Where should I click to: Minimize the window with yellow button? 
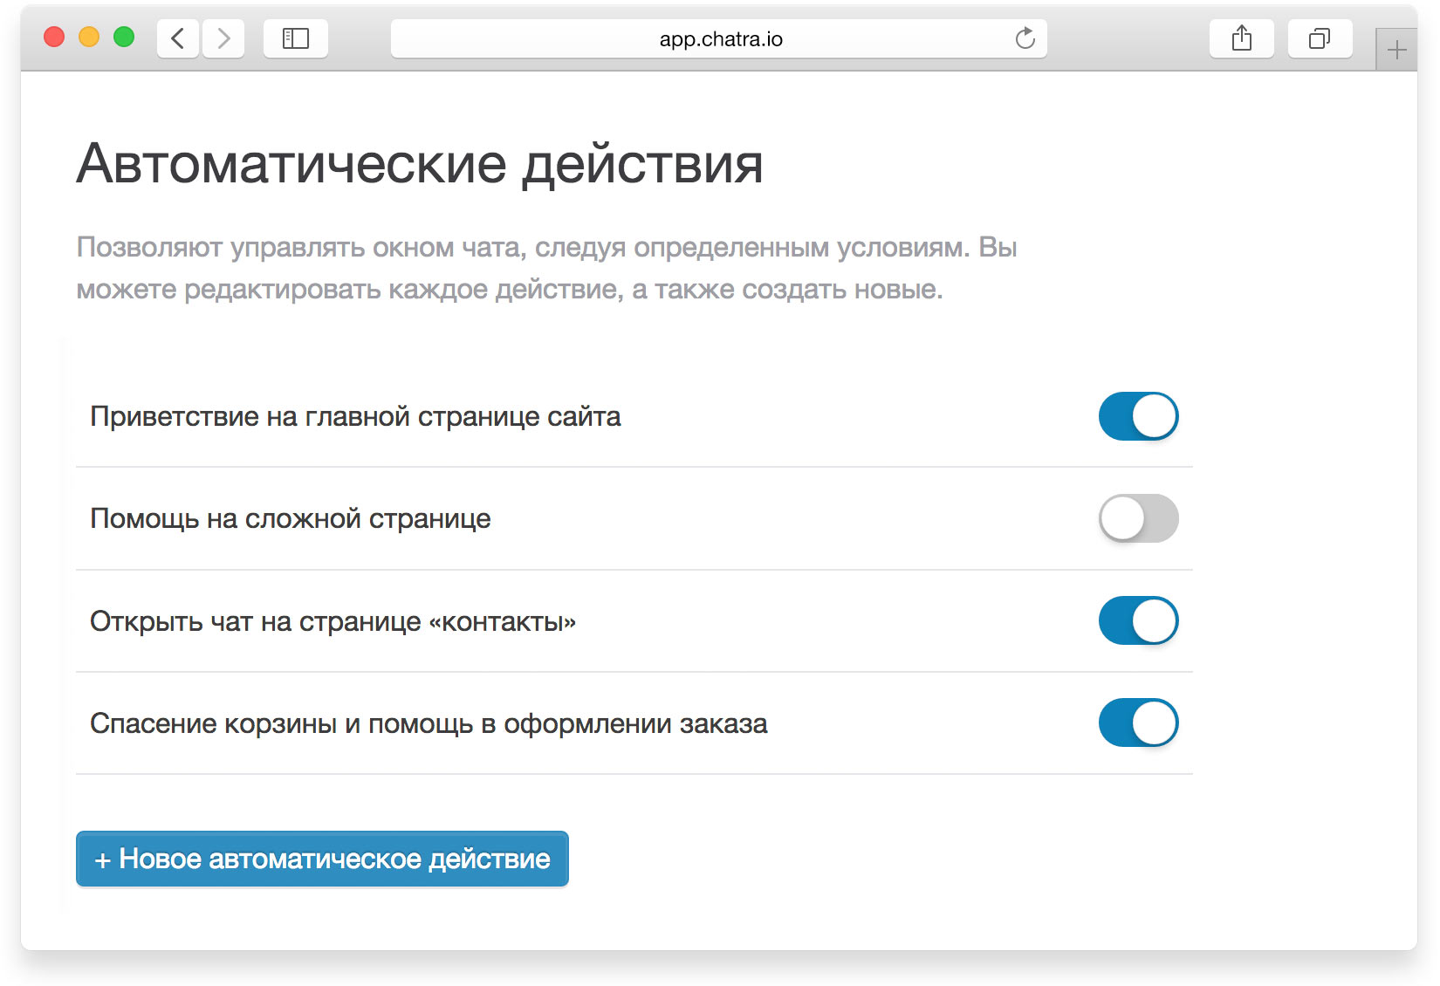click(x=89, y=37)
